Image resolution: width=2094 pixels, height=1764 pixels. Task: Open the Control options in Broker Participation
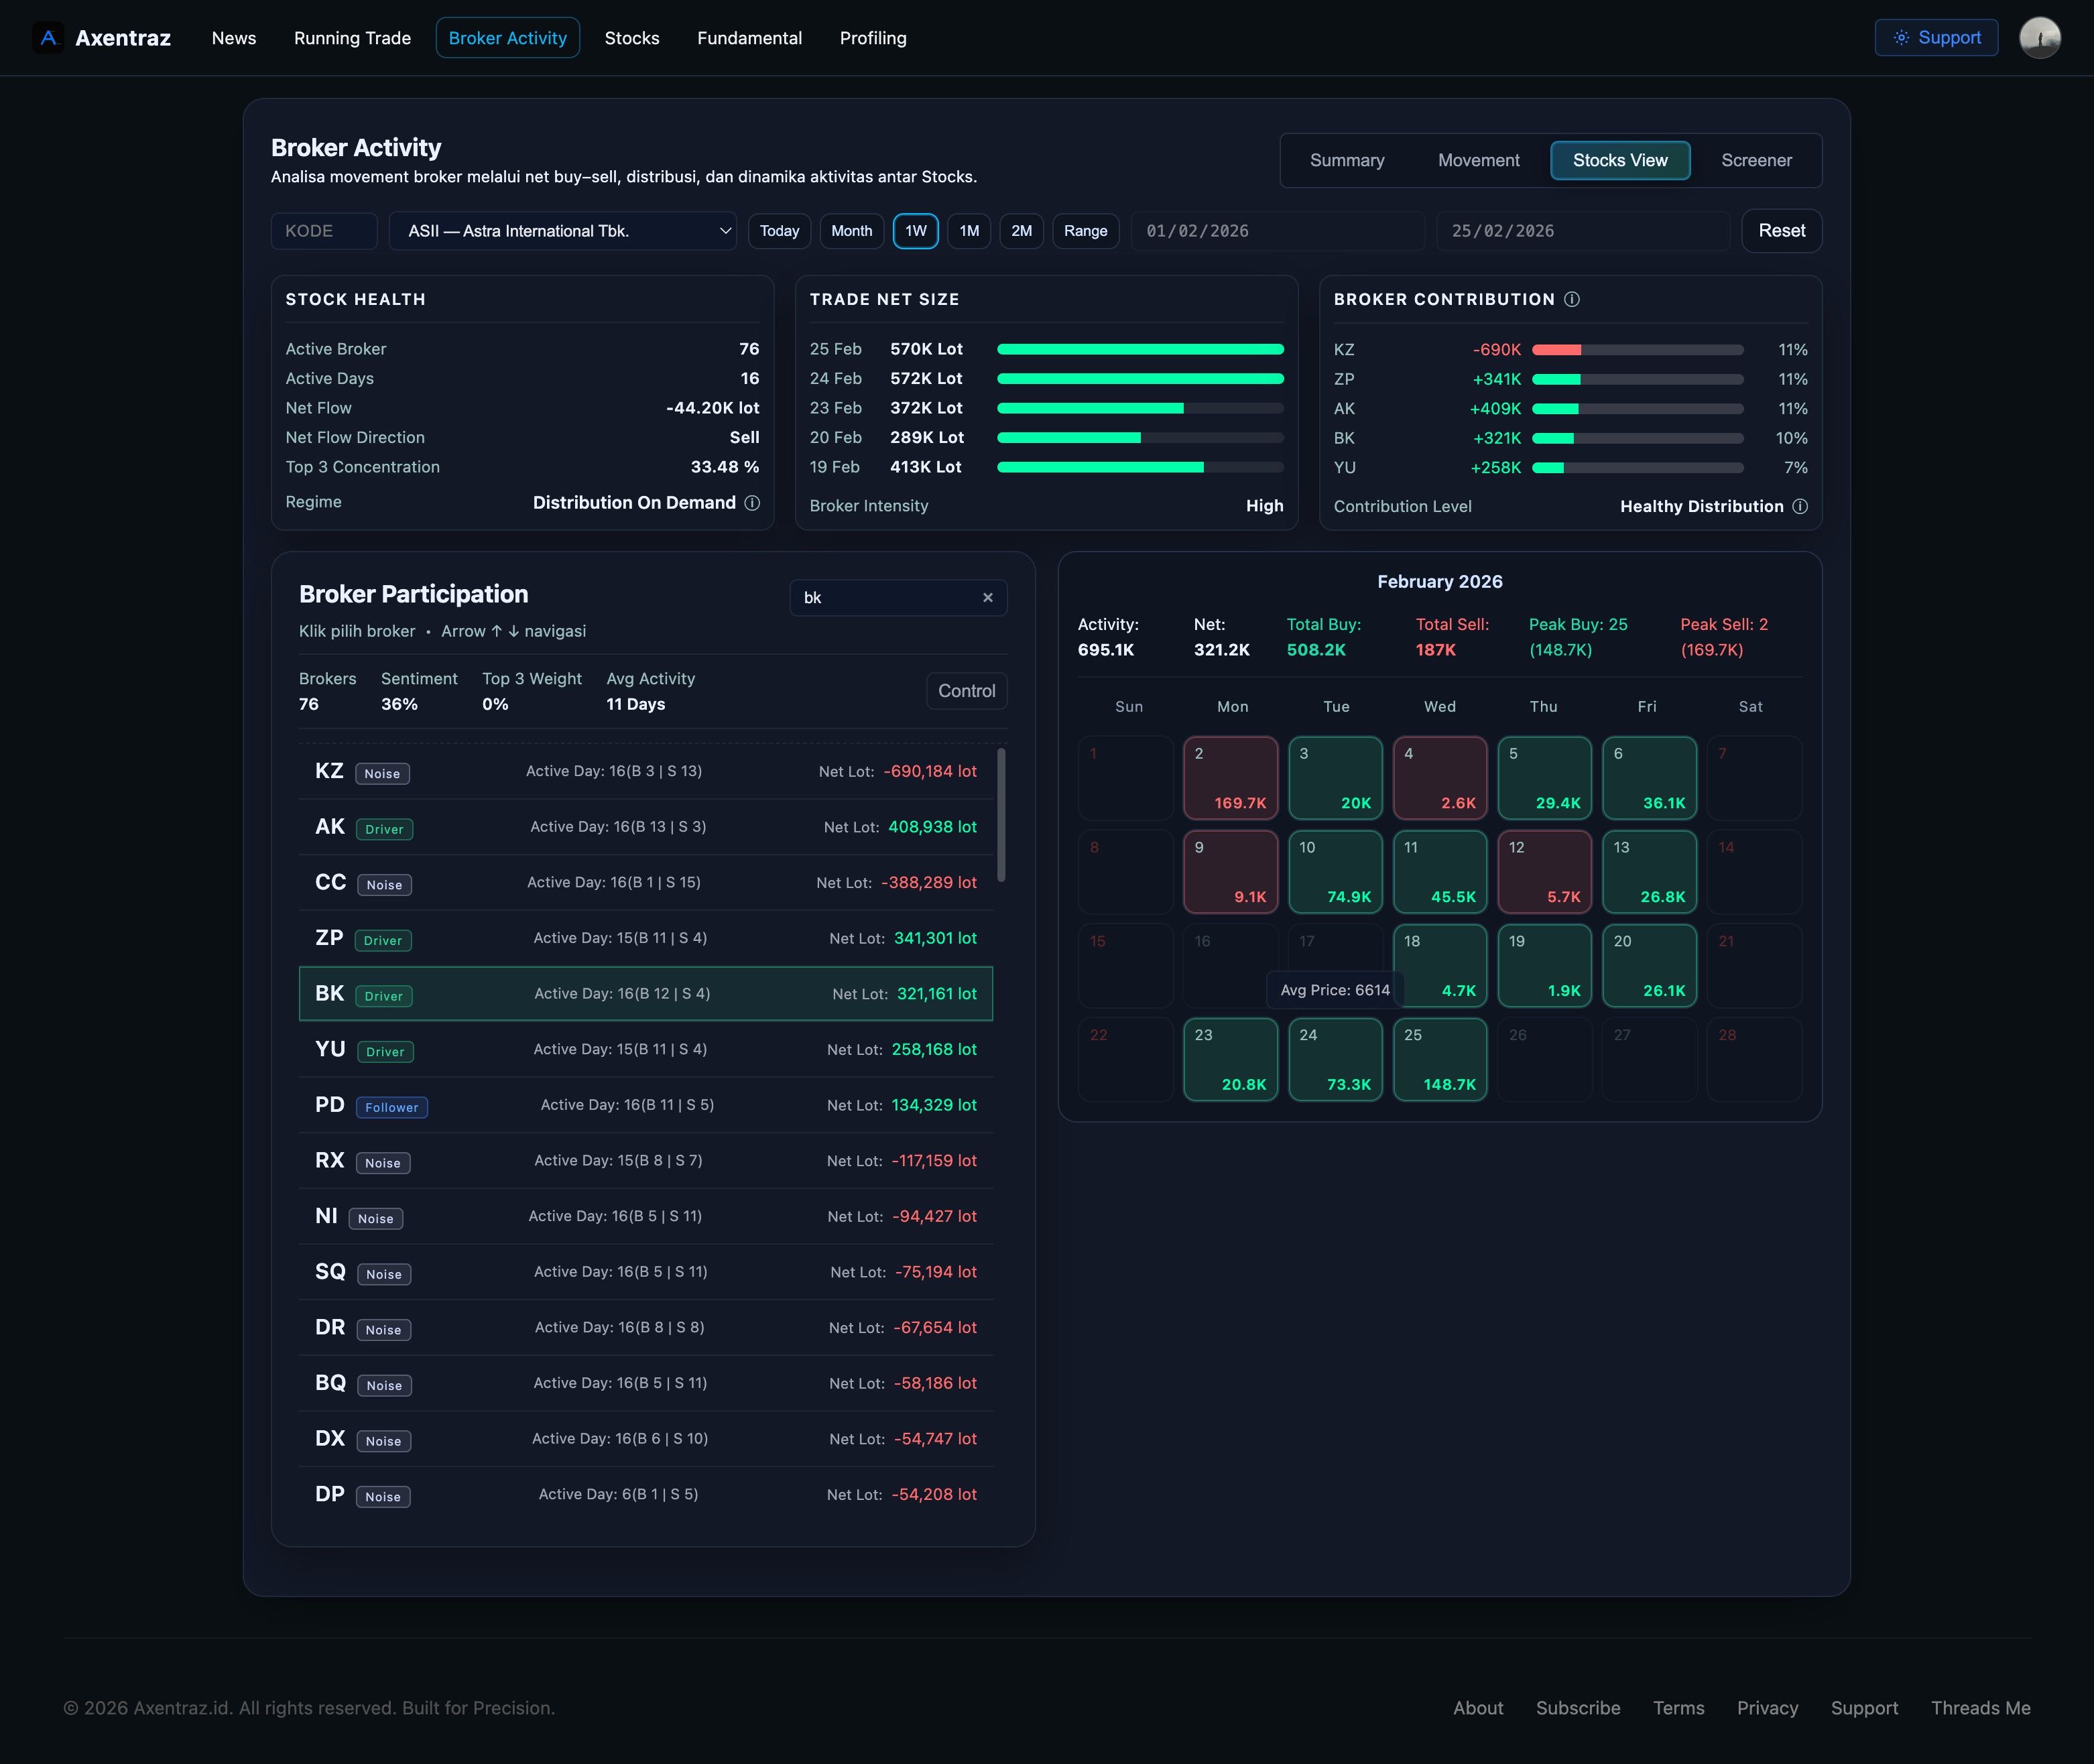coord(965,691)
